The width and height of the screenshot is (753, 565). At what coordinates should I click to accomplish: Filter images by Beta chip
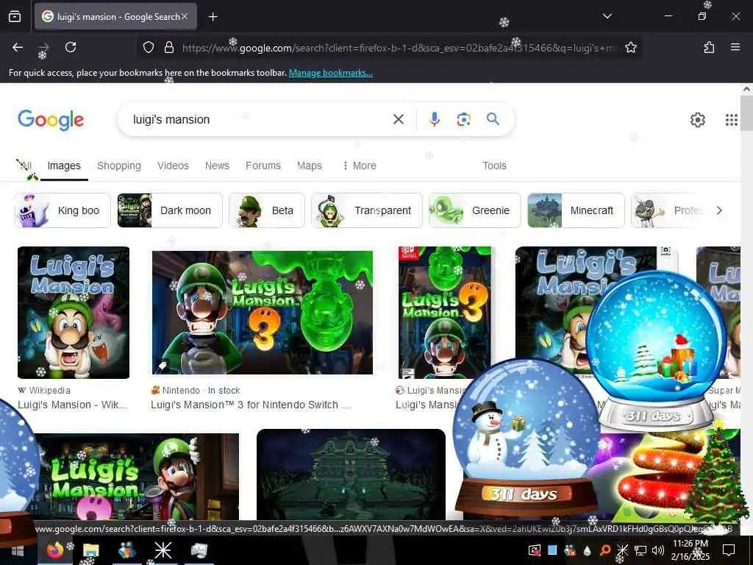266,210
